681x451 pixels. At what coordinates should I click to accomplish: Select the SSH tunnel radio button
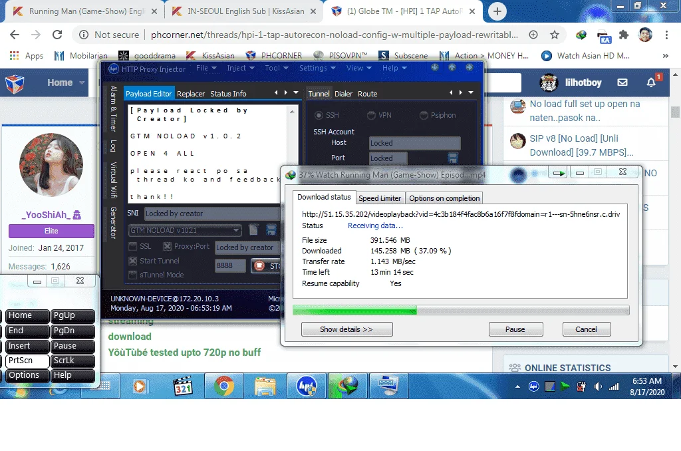(319, 115)
